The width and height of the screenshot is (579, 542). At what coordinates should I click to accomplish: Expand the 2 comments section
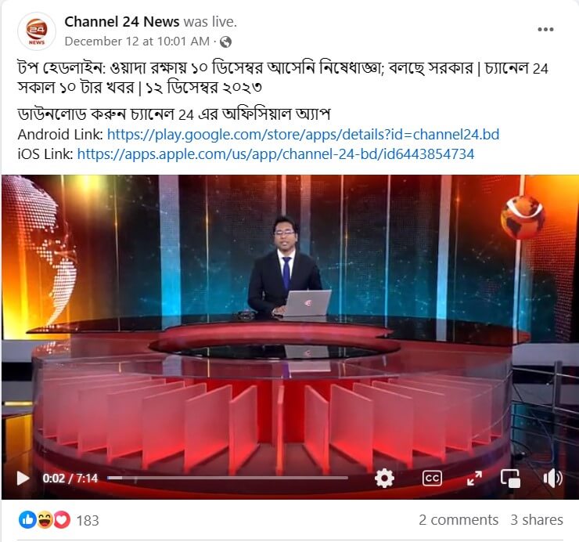(x=459, y=520)
